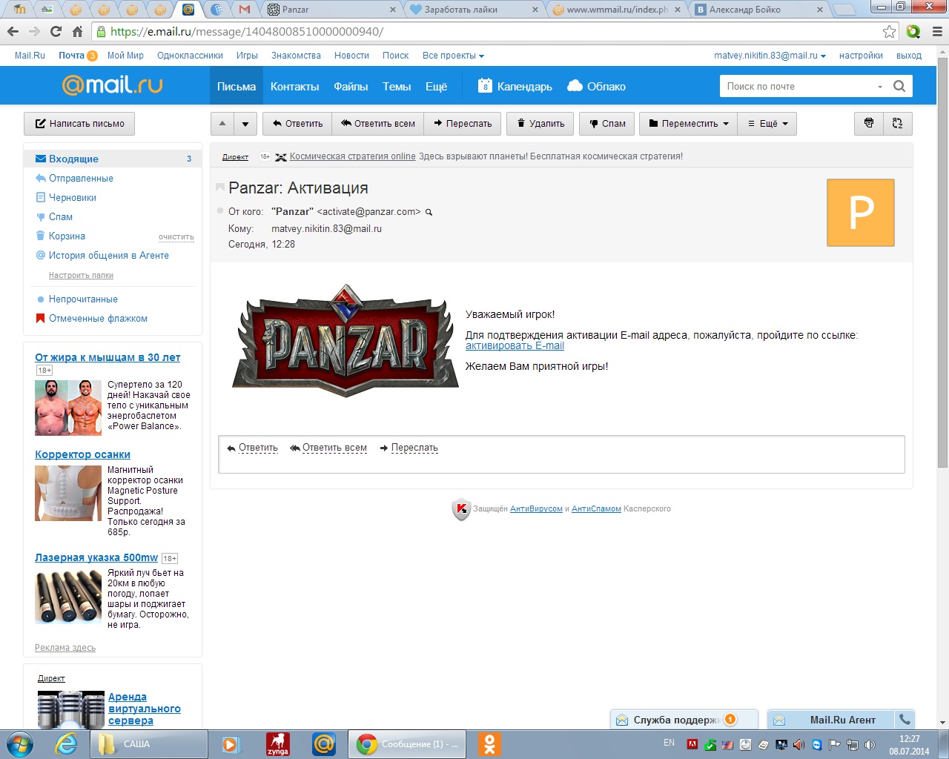This screenshot has width=949, height=759.
Task: Click Настроить папки link
Action: (81, 275)
